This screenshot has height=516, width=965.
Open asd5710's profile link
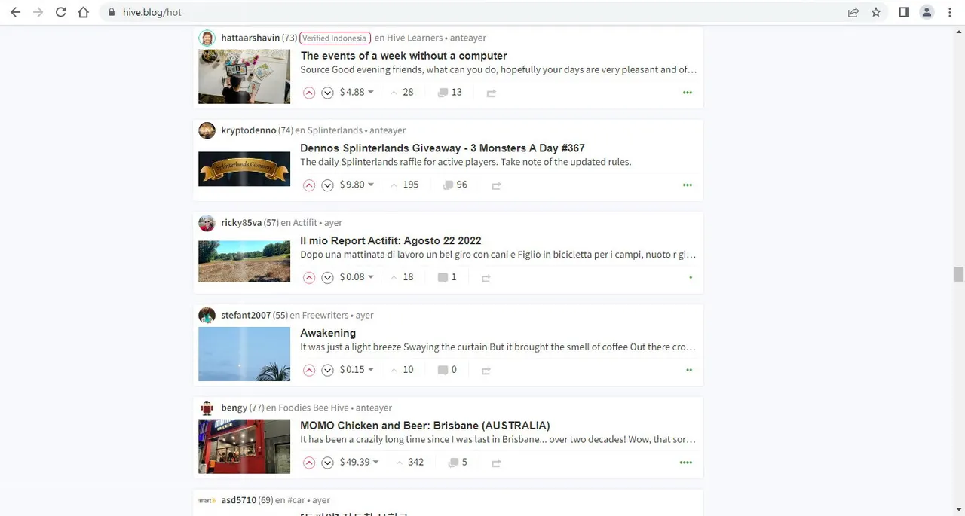239,500
